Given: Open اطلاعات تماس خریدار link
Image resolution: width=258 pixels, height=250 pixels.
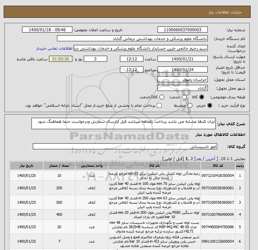Looking at the screenshot, I should [54, 49].
